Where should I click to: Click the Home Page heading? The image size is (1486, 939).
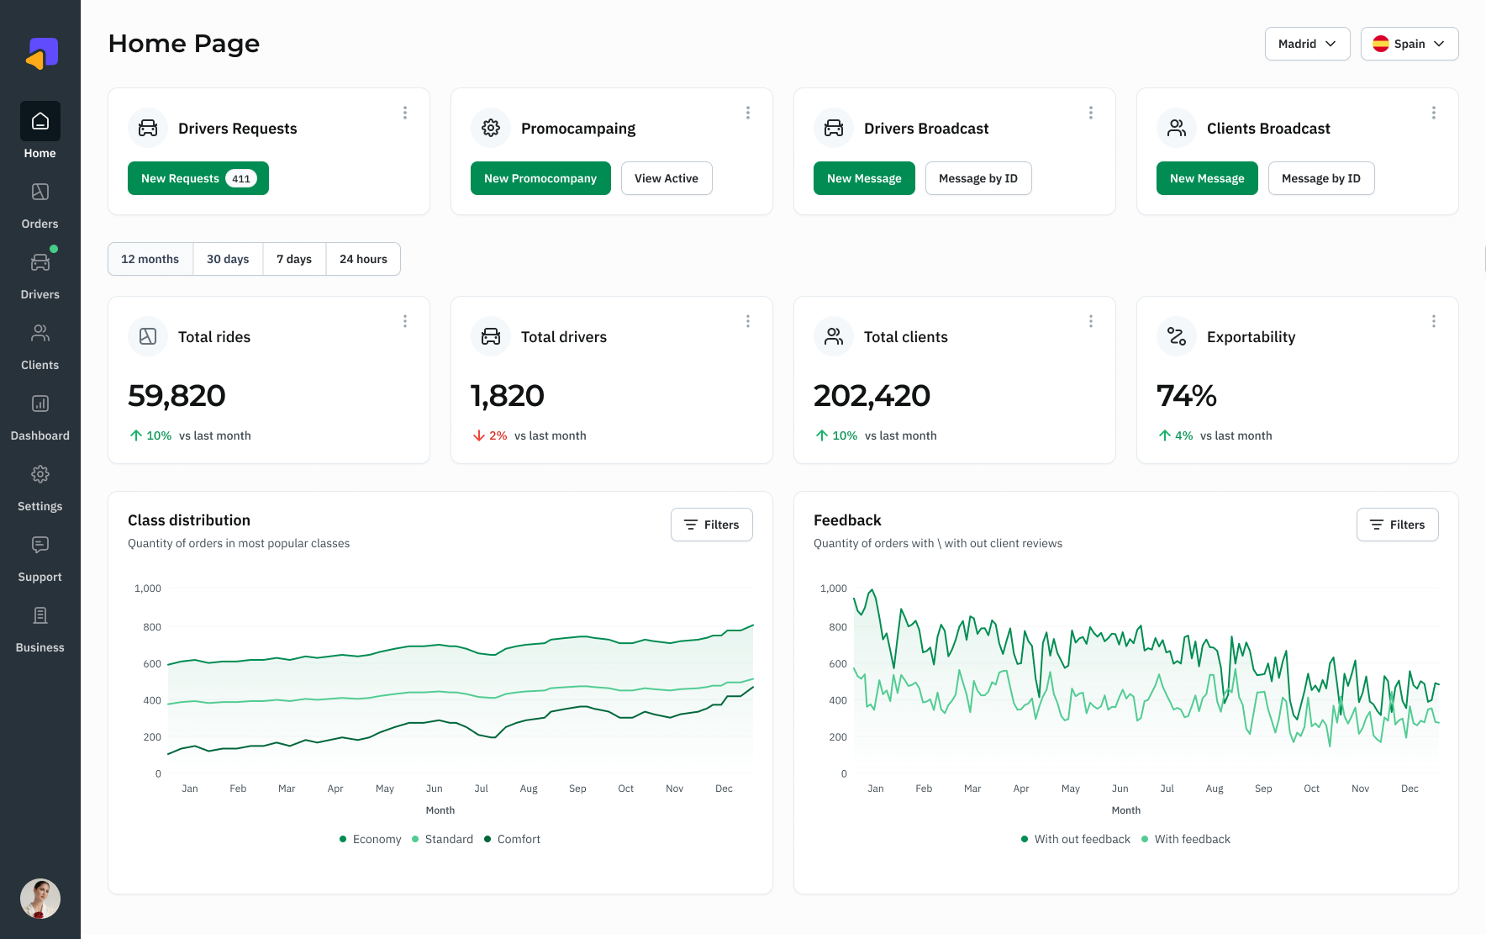click(x=184, y=44)
